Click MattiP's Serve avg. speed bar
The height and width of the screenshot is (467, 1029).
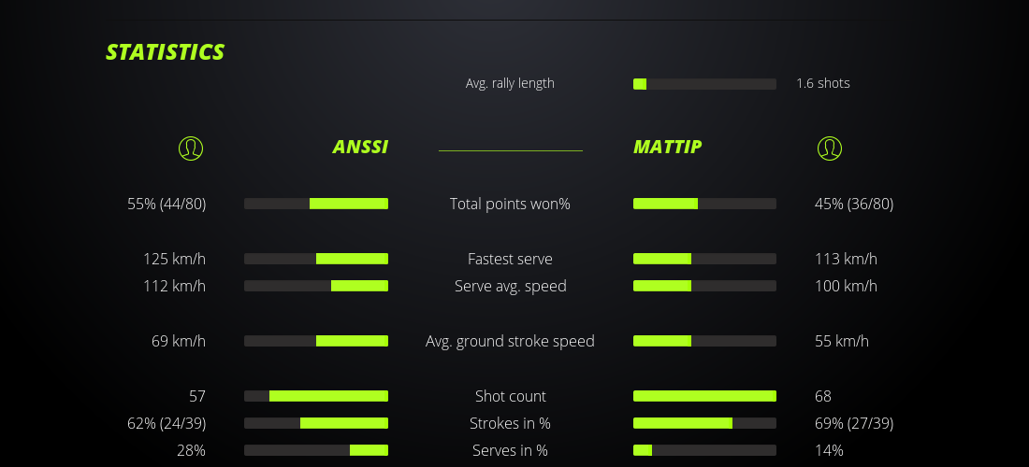pos(704,286)
